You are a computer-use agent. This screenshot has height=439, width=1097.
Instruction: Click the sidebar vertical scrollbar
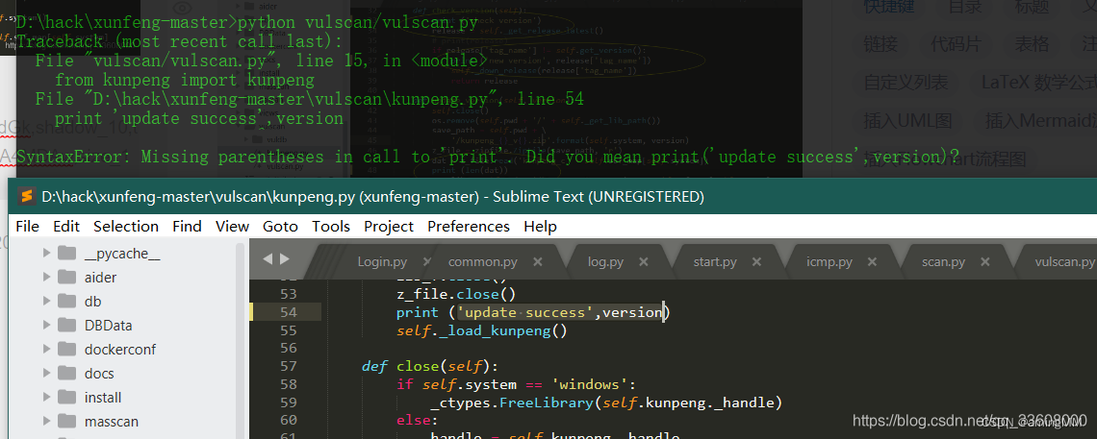240,340
